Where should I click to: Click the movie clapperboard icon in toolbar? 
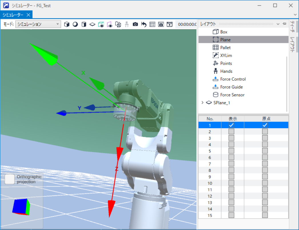(x=170, y=24)
